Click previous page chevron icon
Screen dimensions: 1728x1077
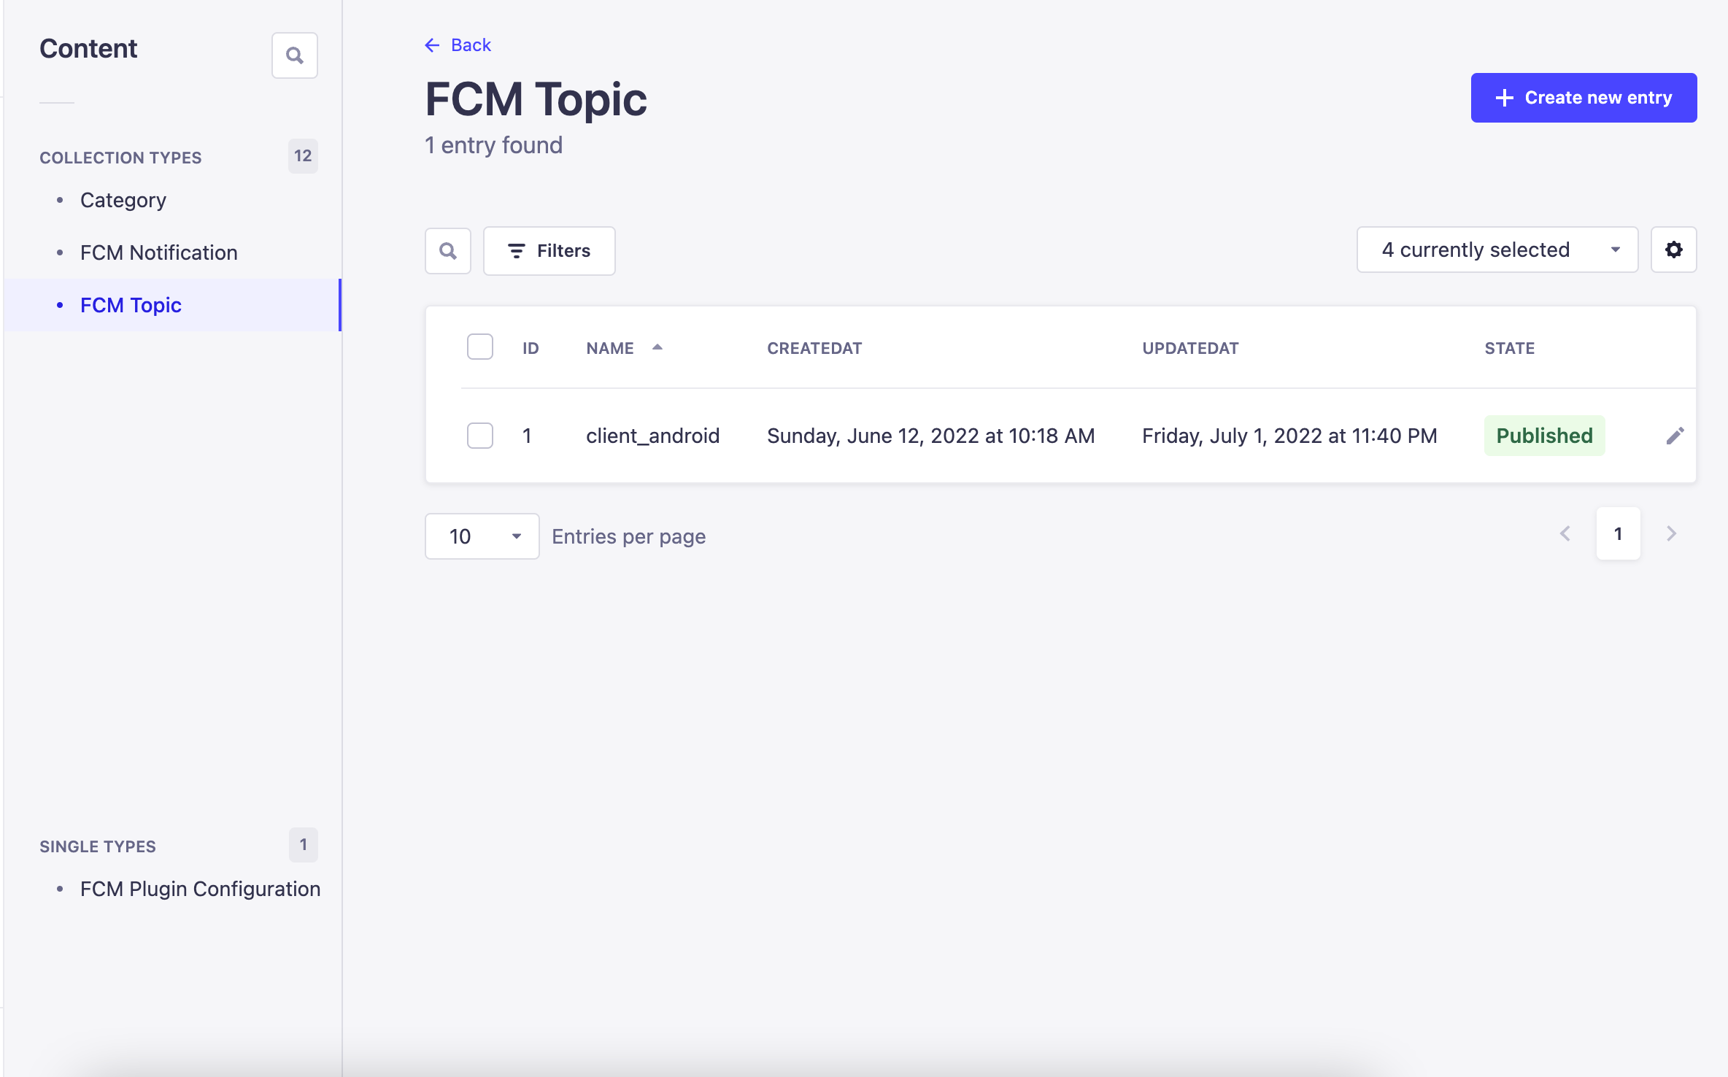tap(1565, 533)
